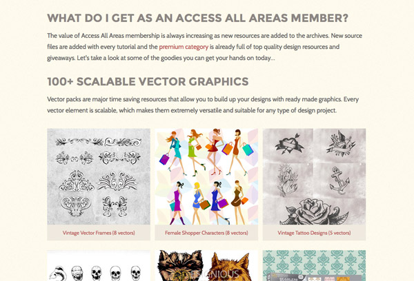
Task: Click the vintage ornamental frames thumbnail
Action: point(99,176)
